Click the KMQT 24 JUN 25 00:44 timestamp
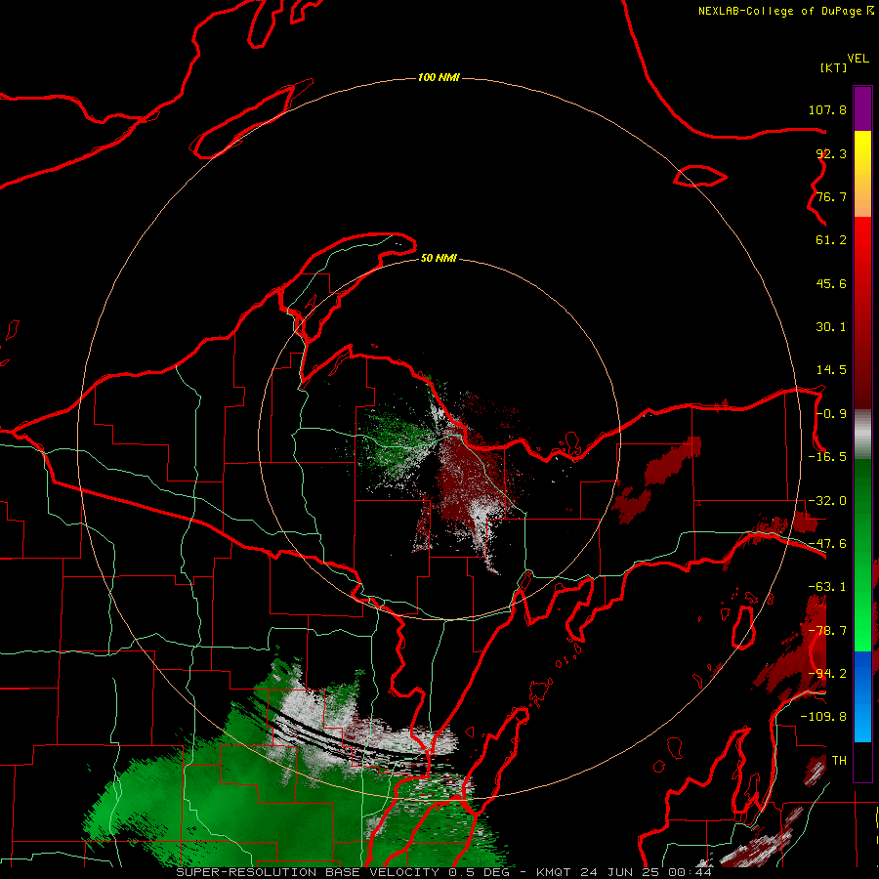This screenshot has height=879, width=879. 624,872
